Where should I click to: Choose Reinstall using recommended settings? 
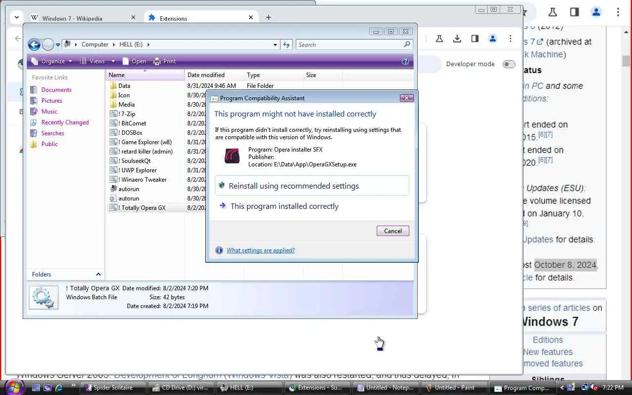coord(312,186)
